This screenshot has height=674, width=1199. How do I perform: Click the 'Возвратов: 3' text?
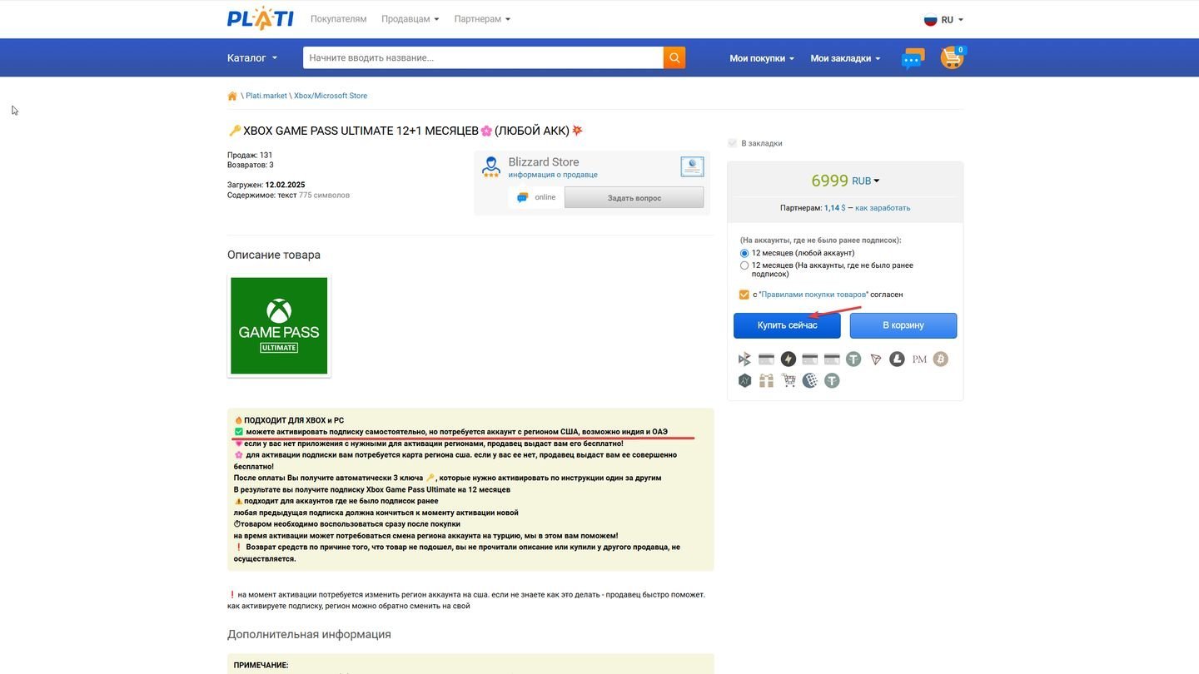[x=251, y=165]
